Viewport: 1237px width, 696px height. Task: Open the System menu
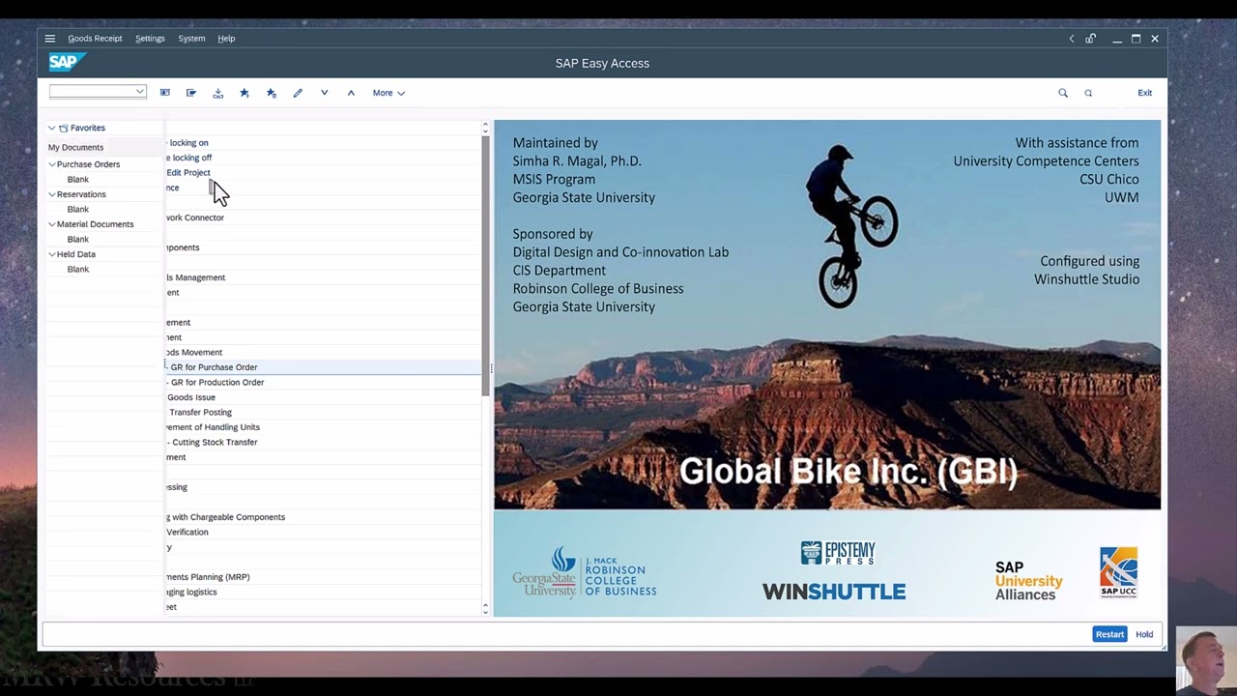click(191, 39)
